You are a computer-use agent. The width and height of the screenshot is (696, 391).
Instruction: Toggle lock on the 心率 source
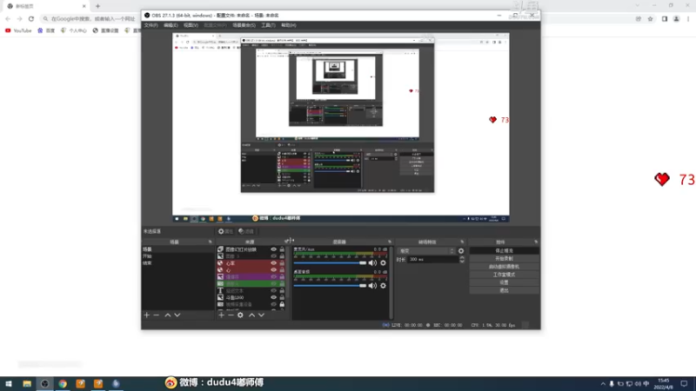click(282, 263)
